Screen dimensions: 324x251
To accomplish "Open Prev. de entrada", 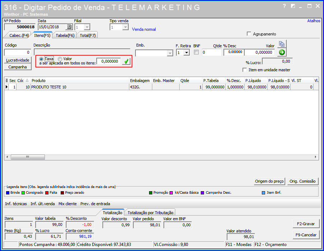I will pyautogui.click(x=95, y=204).
